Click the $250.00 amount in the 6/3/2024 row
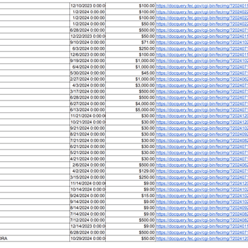Screen dimensions: 248x248 (x=130, y=48)
